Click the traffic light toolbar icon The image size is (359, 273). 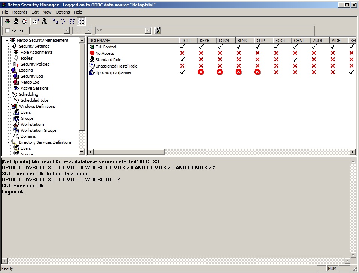(x=7, y=21)
